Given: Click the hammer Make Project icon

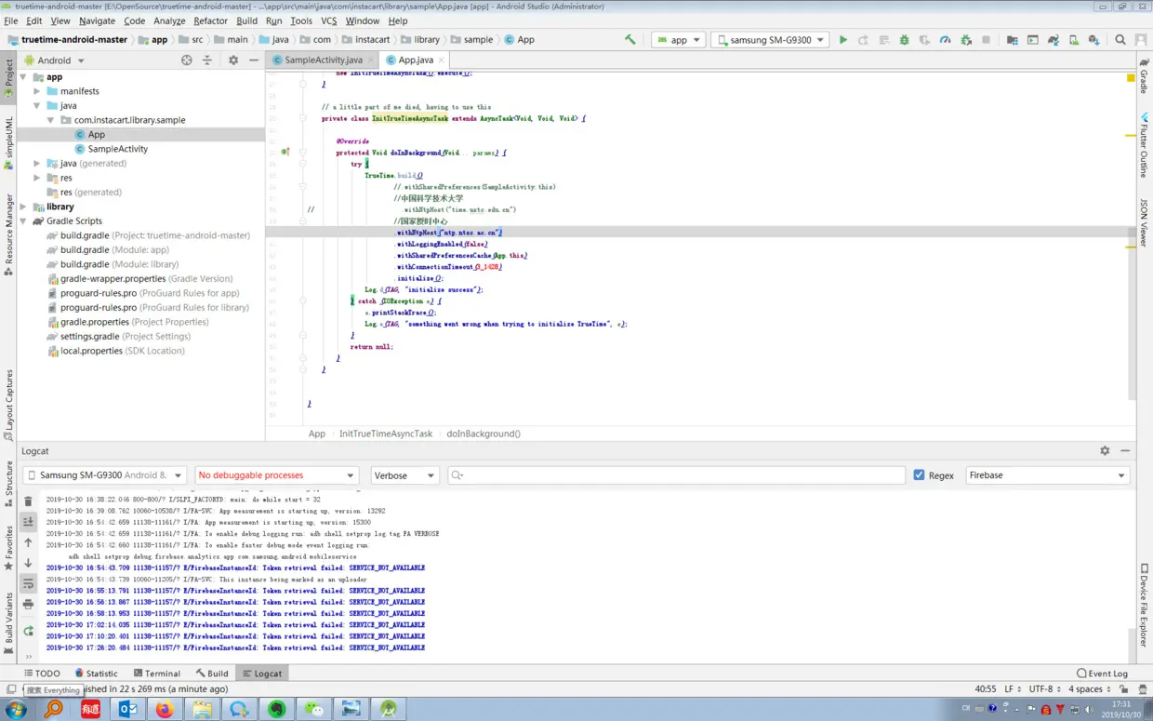Looking at the screenshot, I should tap(630, 40).
